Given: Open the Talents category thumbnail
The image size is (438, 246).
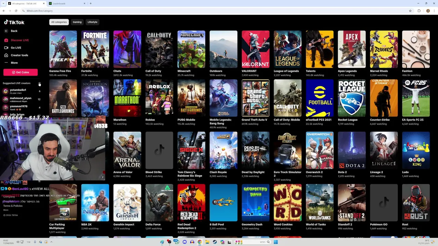Looking at the screenshot, I should (x=320, y=49).
